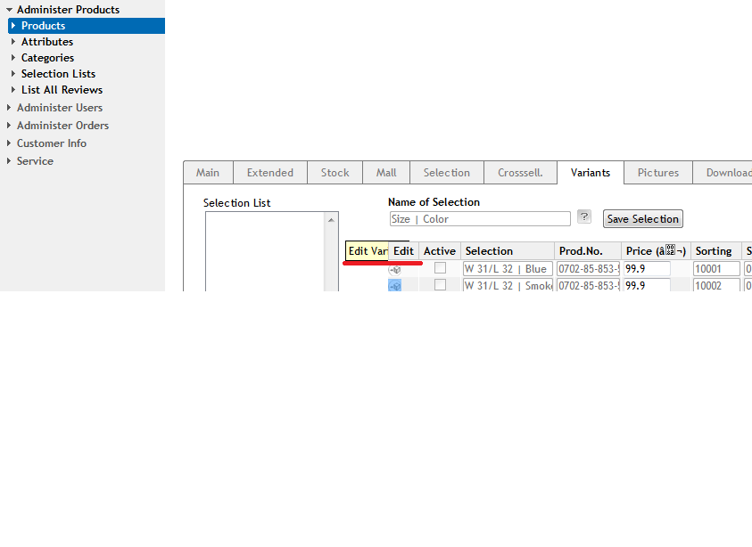Click the edit icon for W 31/L 32 Blue variant
752x547 pixels.
tap(394, 269)
